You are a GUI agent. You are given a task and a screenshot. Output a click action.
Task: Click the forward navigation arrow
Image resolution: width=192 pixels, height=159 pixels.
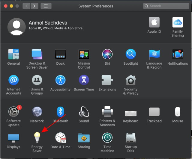(34, 6)
